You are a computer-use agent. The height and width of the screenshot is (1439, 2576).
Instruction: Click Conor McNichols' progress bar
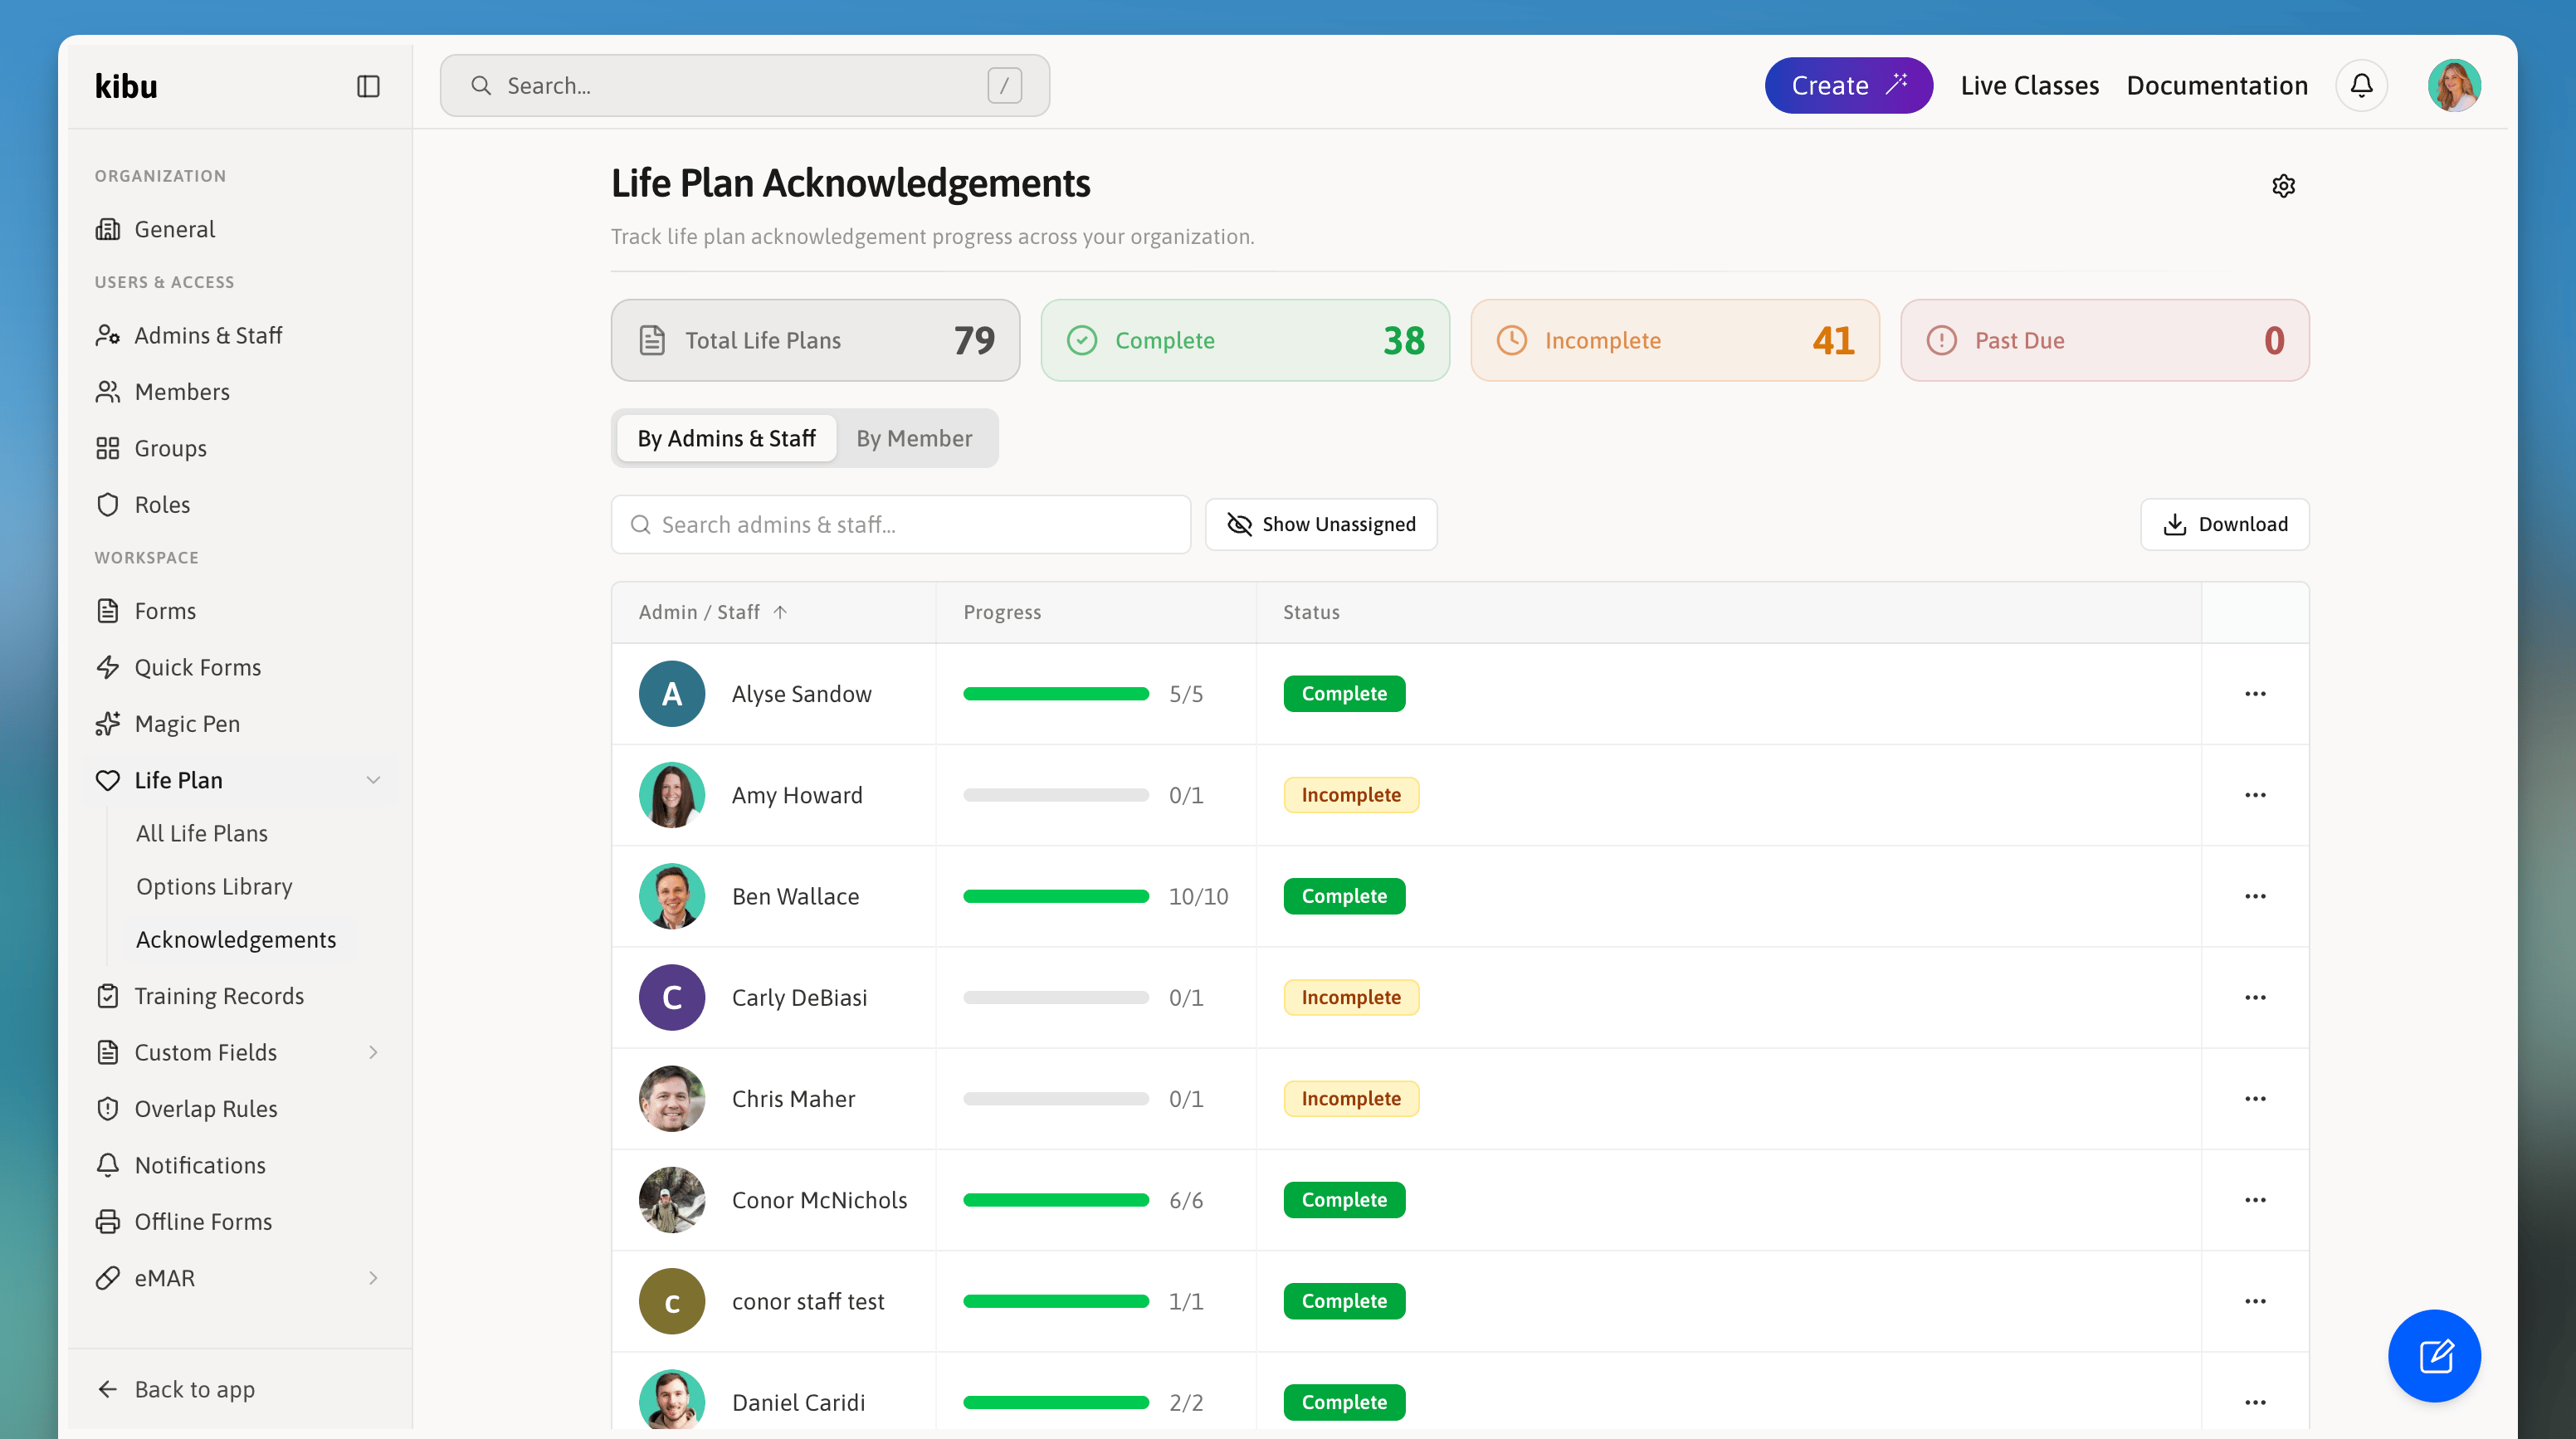click(1056, 1200)
